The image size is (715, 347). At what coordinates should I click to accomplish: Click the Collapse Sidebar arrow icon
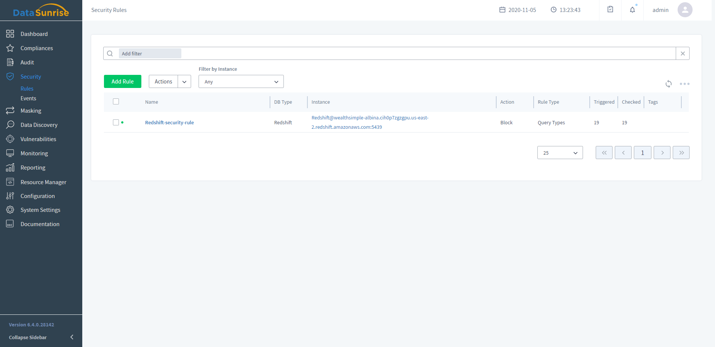(x=72, y=337)
